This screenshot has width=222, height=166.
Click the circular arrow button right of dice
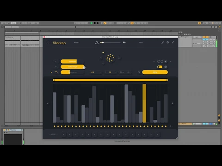click(119, 58)
